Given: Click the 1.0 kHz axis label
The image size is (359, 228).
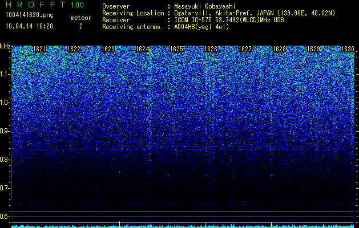Looking at the screenshot, I should point(5,103).
